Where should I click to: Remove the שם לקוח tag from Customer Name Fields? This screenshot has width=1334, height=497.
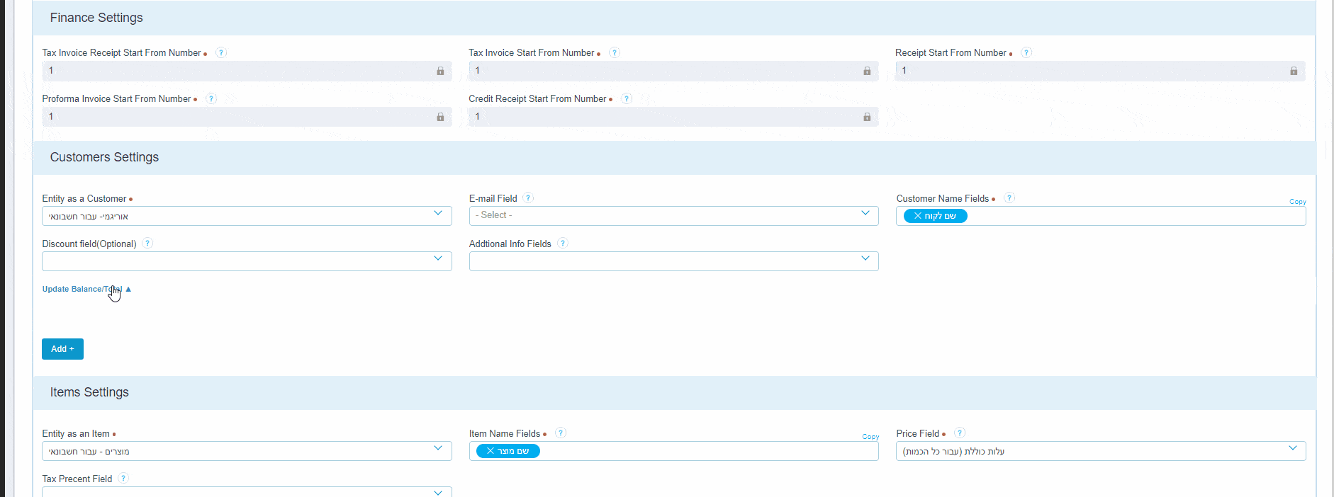[918, 216]
